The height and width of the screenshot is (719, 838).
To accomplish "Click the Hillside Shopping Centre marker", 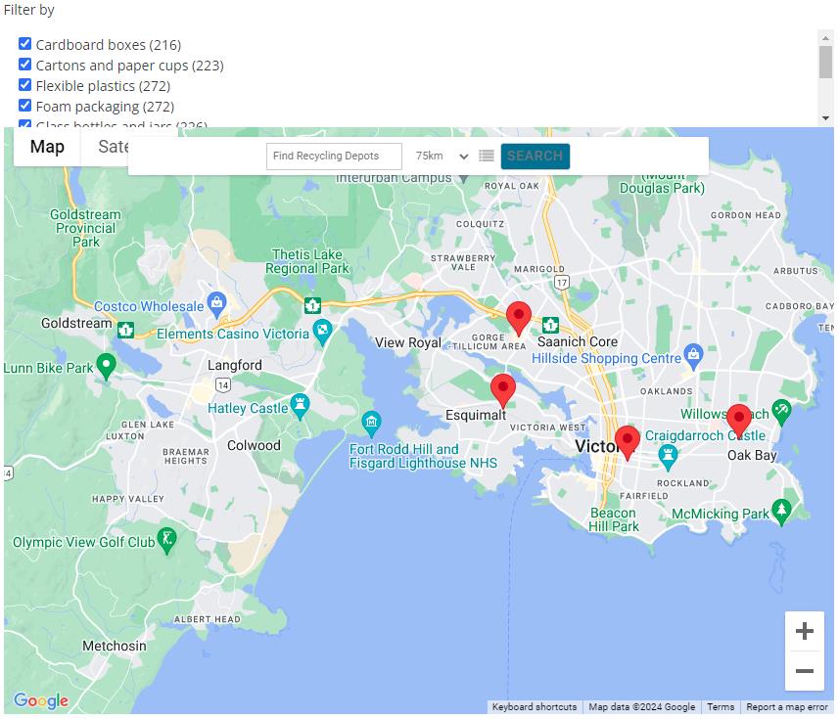I will (693, 356).
